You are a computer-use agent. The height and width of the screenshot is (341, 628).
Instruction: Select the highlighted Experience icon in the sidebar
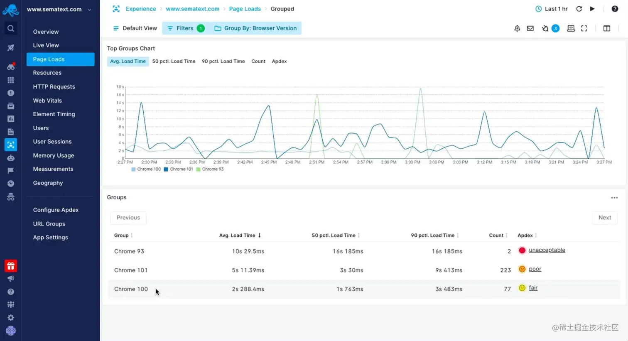11,145
